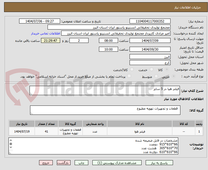Click the deadline time field 08:00

109,40
